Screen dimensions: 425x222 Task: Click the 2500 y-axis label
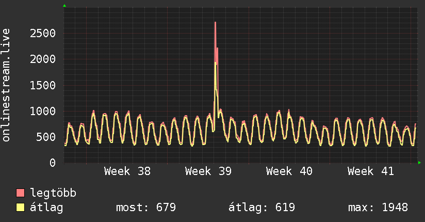[x=43, y=34]
